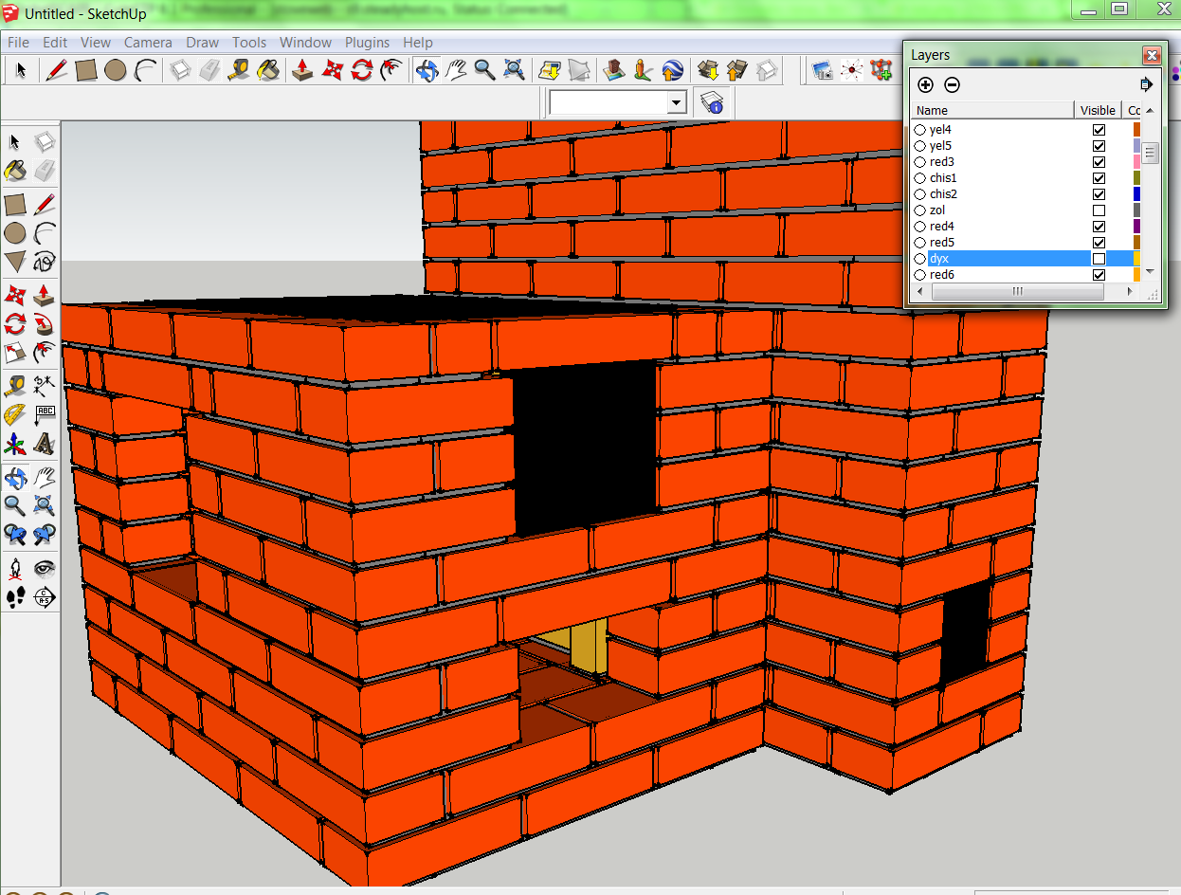Open the Plugins menu
Viewport: 1181px width, 895px height.
point(367,43)
